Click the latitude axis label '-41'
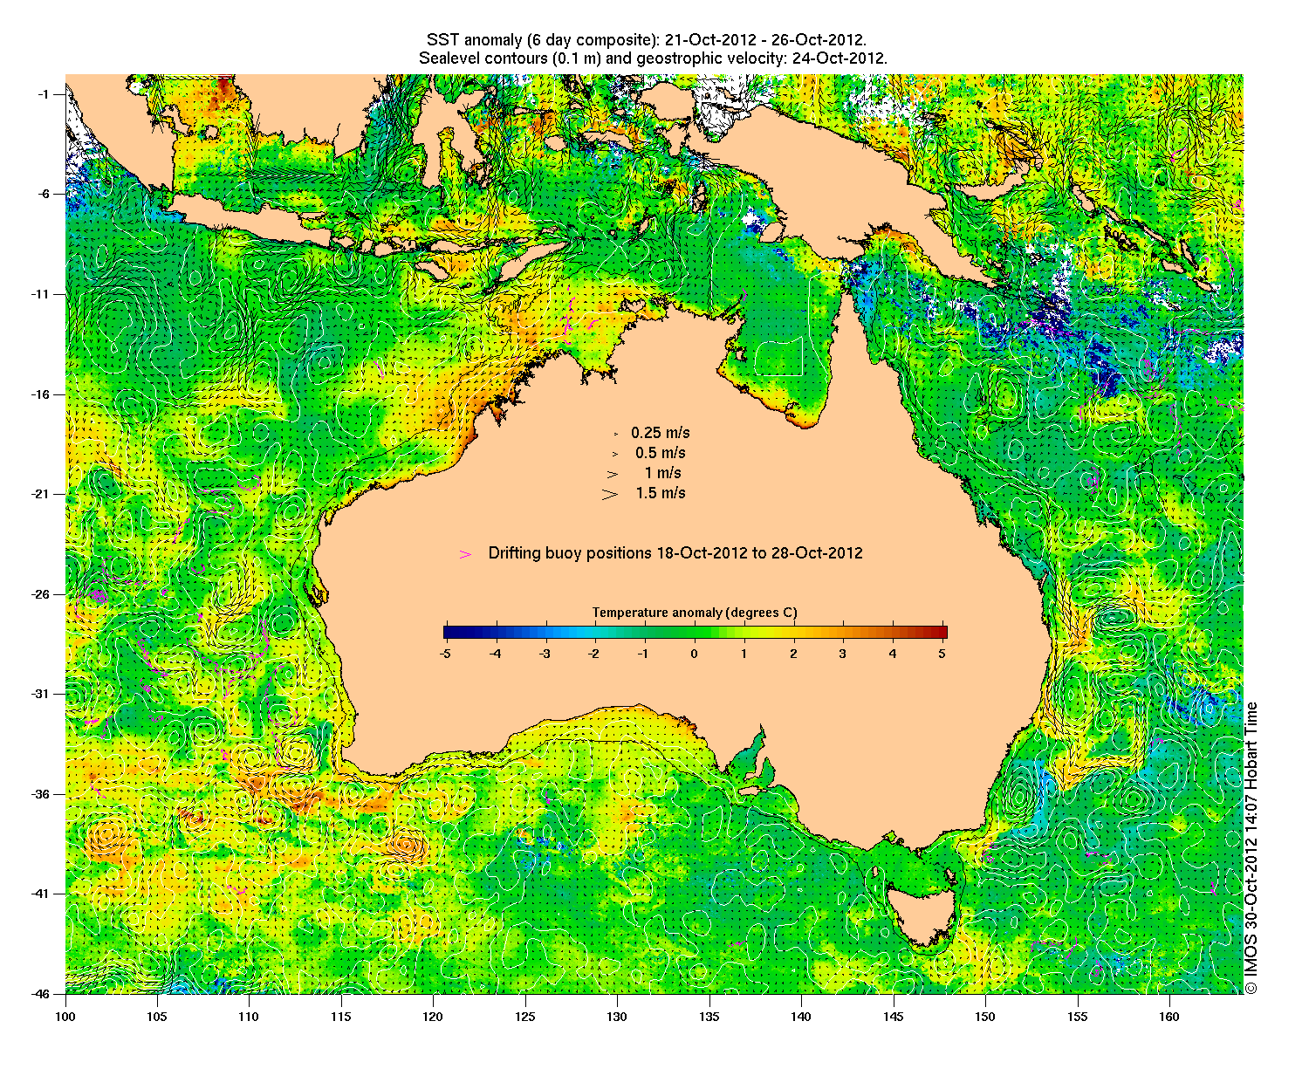Viewport: 1309px width, 1069px height. 42,894
